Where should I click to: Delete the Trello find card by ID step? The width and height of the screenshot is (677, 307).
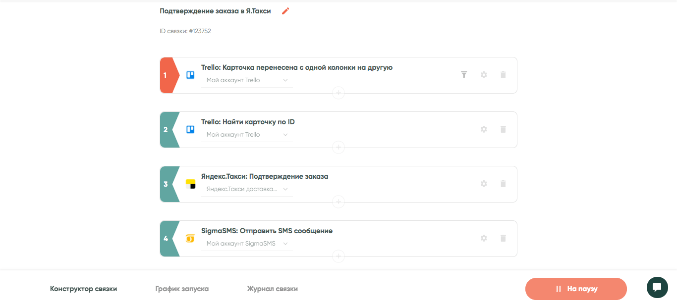click(503, 129)
